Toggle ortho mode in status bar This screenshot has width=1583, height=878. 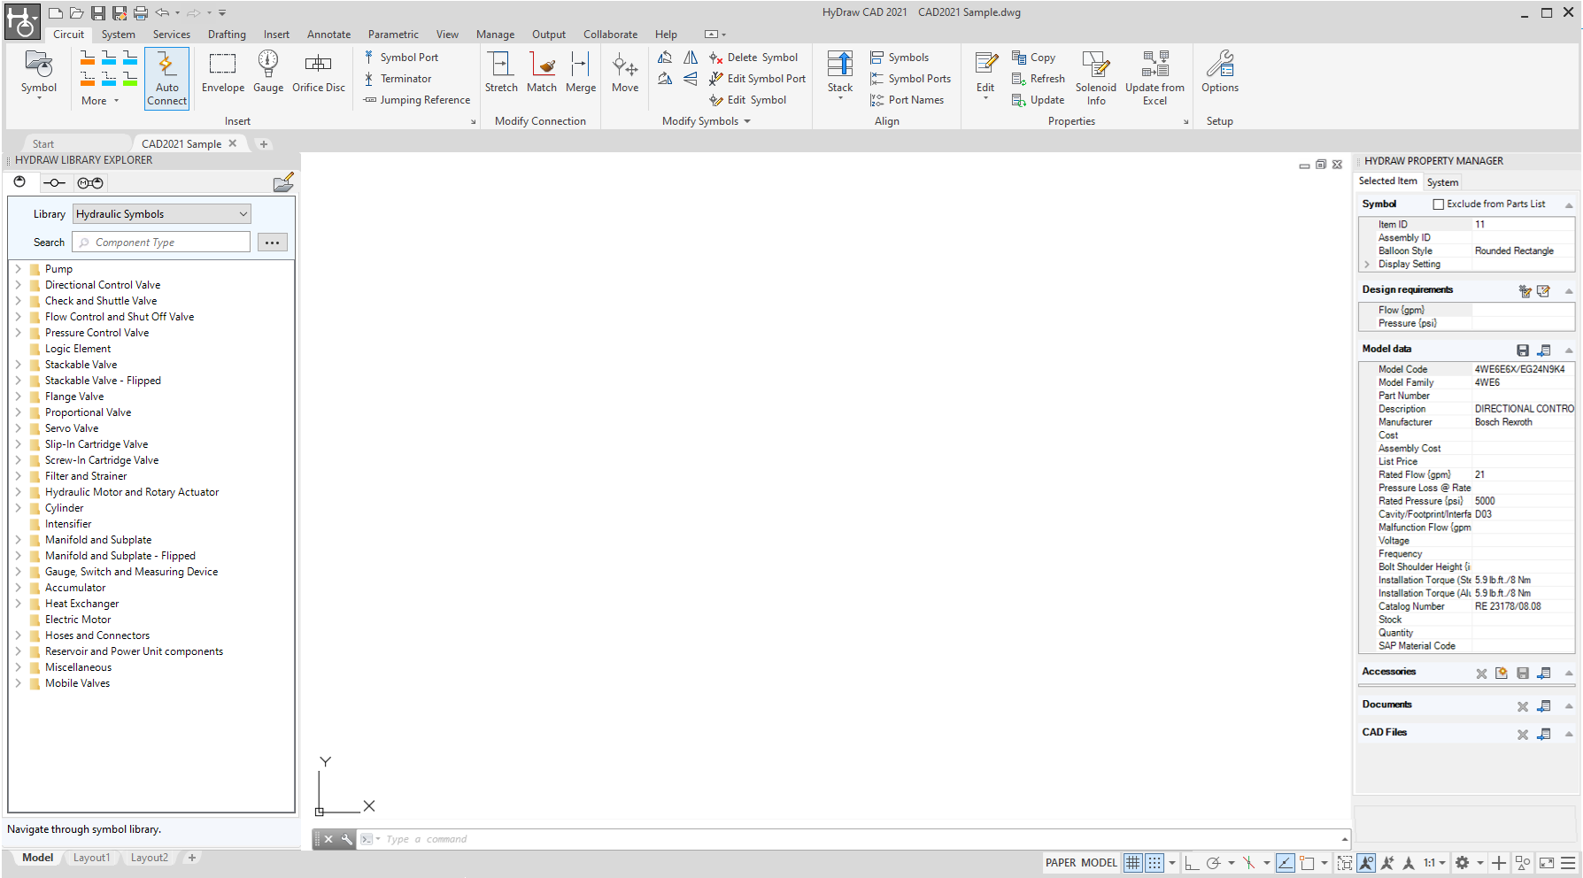[1192, 863]
